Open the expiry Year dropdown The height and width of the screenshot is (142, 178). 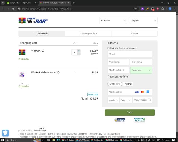tap(126, 100)
